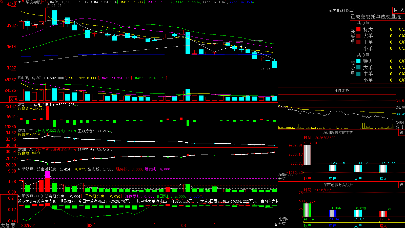Open 设 settings for 深圳超赢实时监控
This screenshot has width=405, height=228.
[x=402, y=132]
